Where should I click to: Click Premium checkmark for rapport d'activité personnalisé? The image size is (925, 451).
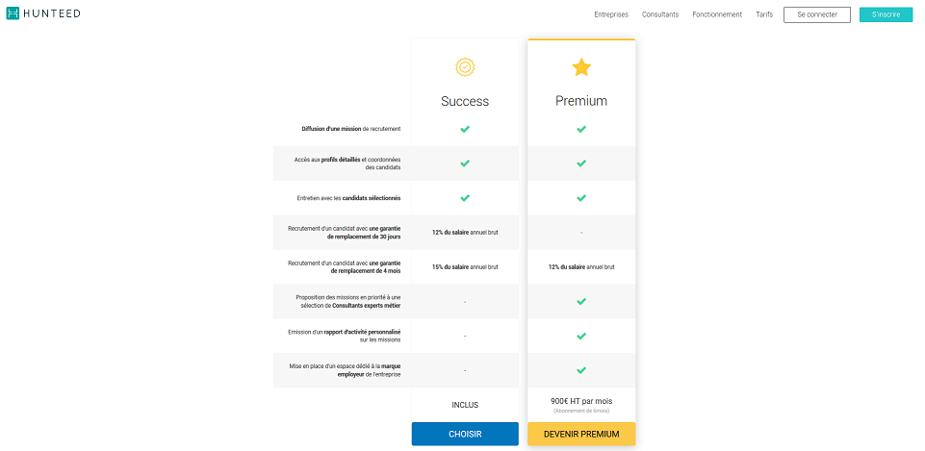(x=581, y=336)
